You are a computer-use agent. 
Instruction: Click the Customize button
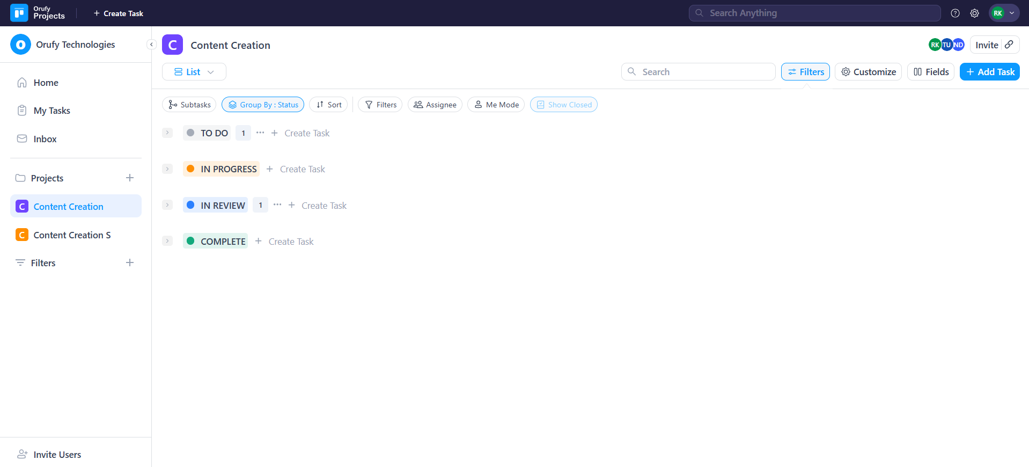(x=868, y=72)
